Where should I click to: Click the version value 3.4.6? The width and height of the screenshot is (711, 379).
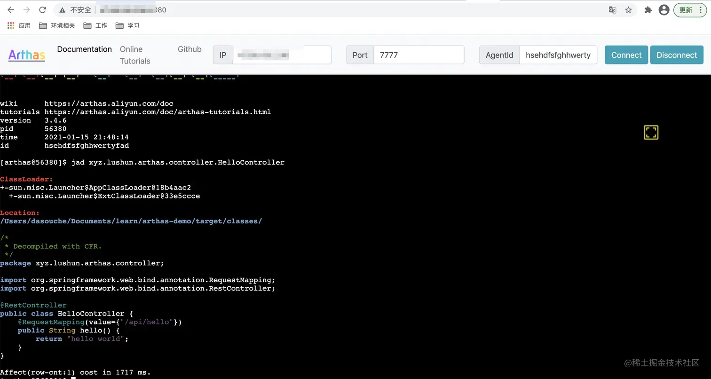[55, 120]
